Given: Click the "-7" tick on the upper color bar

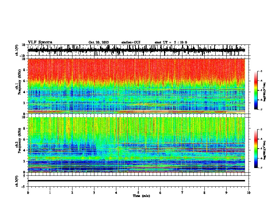Looking at the screenshot, I should 261,109.
